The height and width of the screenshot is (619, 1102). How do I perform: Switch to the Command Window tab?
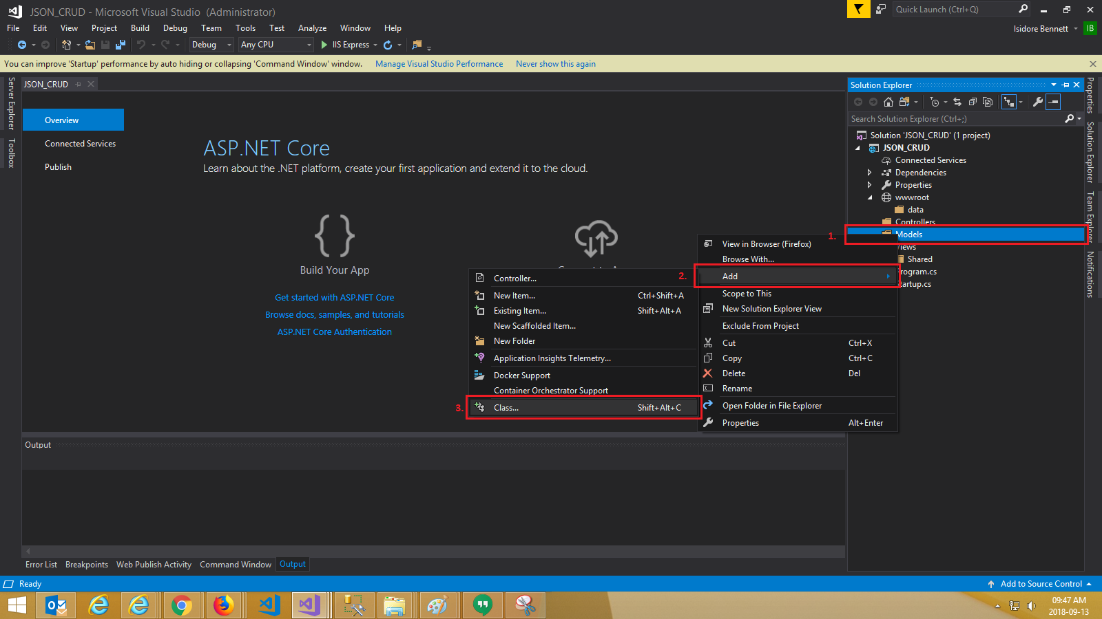point(236,565)
